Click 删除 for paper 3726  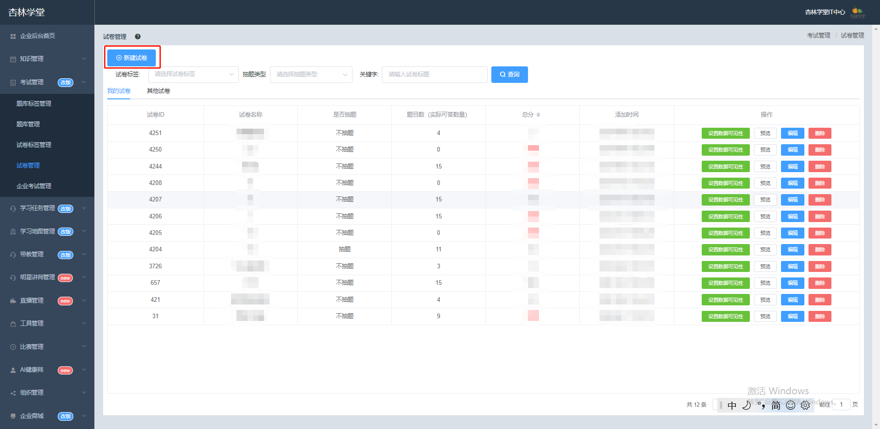click(820, 266)
